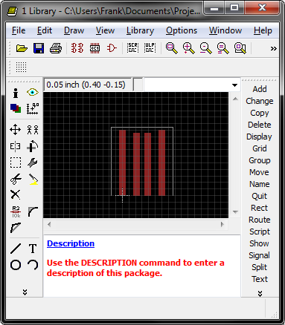Open the Display layers color icon
The image size is (285, 325).
[16, 108]
